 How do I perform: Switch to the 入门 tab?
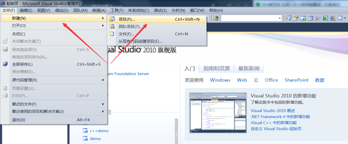(190, 69)
